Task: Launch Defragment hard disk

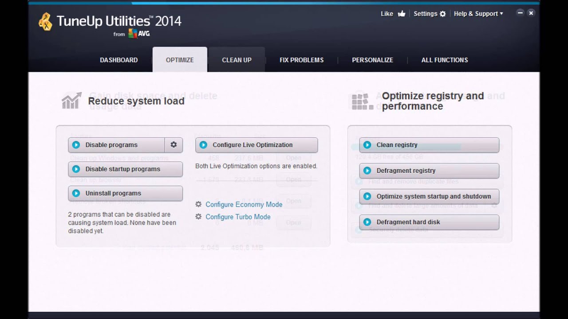Action: coord(429,222)
